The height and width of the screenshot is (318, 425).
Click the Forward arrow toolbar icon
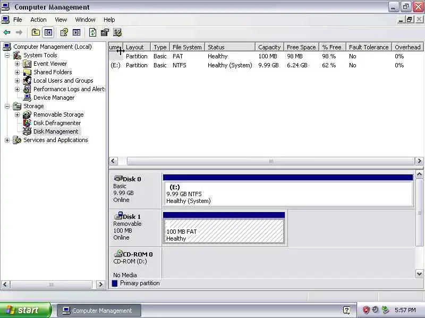click(19, 33)
